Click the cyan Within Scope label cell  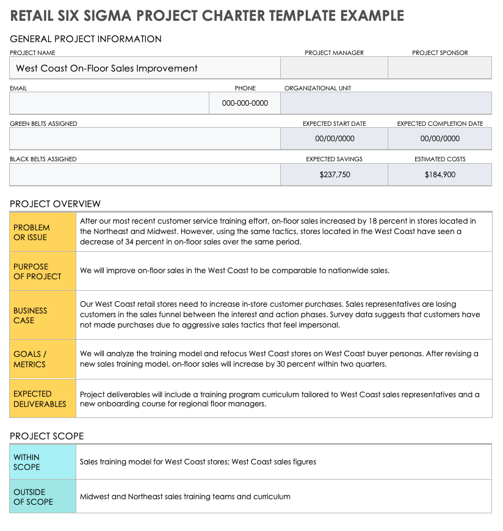click(x=43, y=462)
